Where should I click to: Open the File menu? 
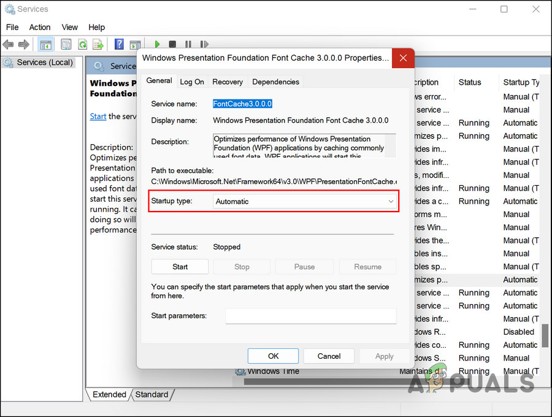(12, 27)
